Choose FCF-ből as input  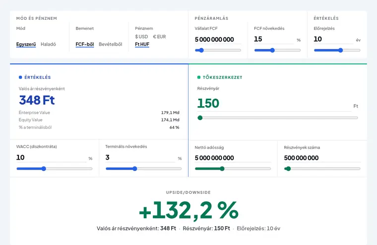(85, 44)
